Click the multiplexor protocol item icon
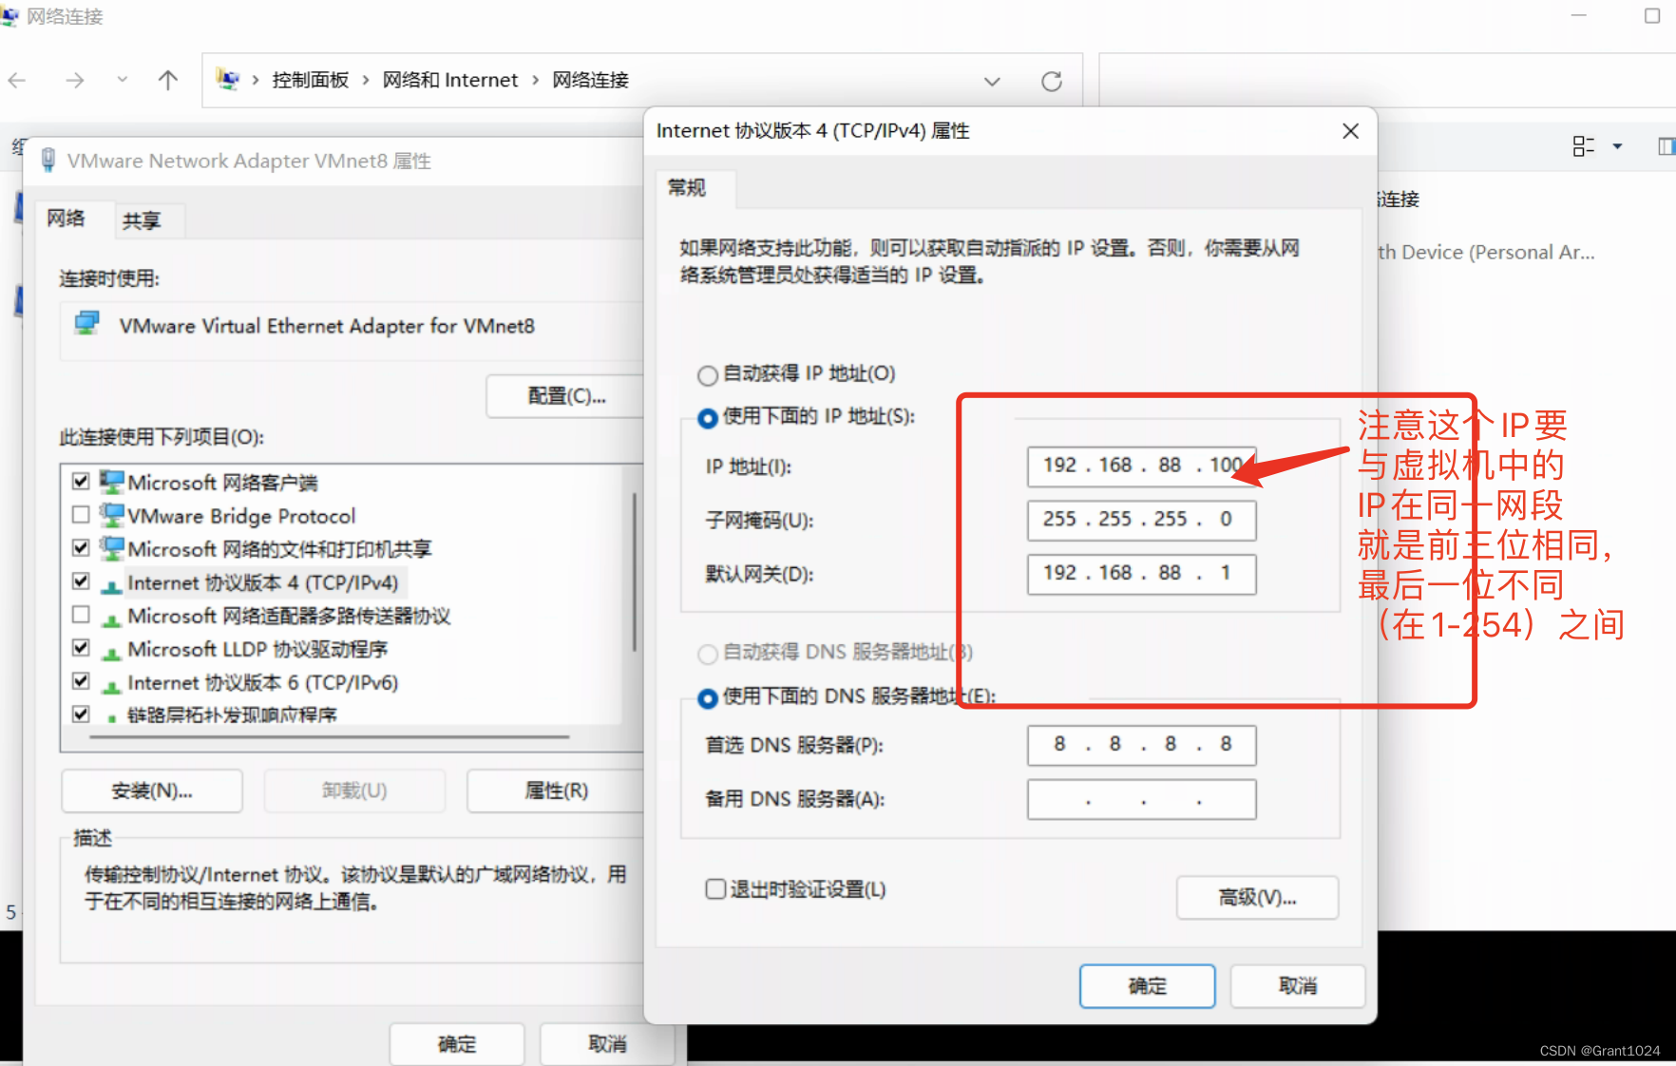Image resolution: width=1676 pixels, height=1066 pixels. [x=112, y=619]
